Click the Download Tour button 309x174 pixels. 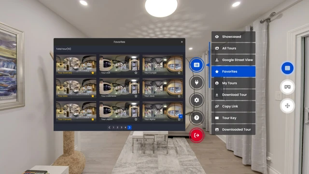click(x=233, y=95)
